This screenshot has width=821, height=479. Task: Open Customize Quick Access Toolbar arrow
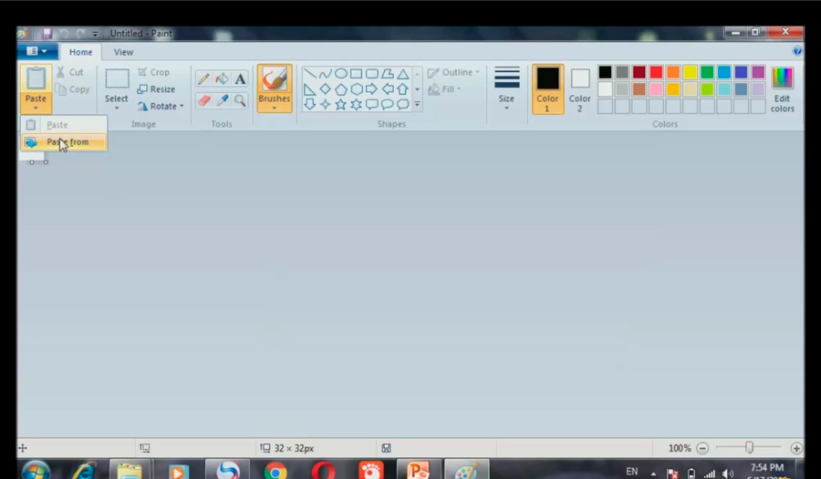tap(95, 34)
